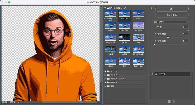Collapse the filter thumbnail panel toggle button

151,8
